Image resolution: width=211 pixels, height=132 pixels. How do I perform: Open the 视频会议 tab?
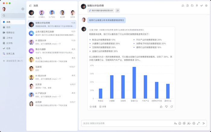click(13, 33)
